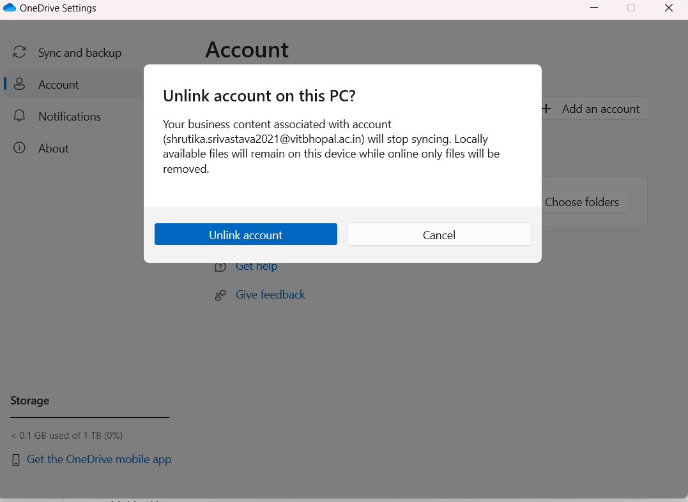Viewport: 688px width, 502px height.
Task: Go to the Notifications section
Action: tap(70, 117)
